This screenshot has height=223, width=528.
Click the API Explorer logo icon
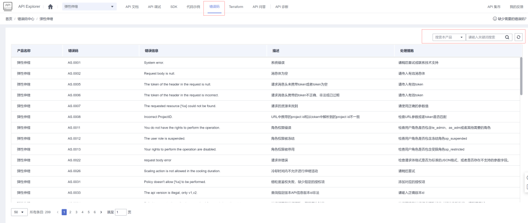[x=7, y=6]
